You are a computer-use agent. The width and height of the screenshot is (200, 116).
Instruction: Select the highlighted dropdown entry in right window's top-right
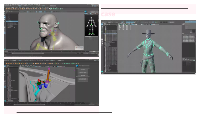(x=191, y=22)
